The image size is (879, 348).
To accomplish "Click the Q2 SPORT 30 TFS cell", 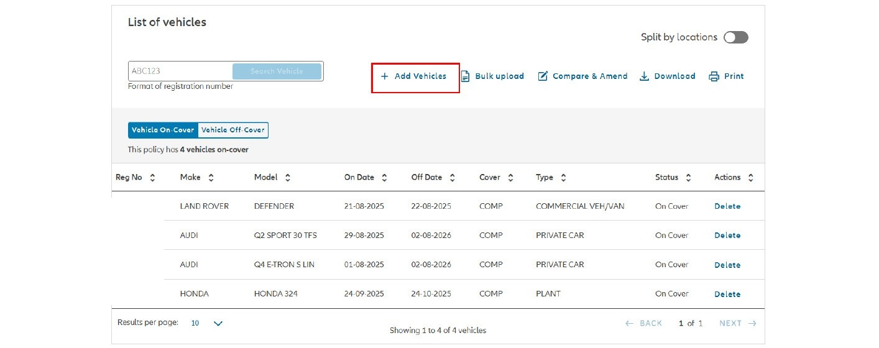I will click(x=285, y=236).
